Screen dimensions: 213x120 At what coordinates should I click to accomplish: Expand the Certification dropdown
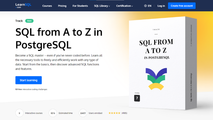(x=124, y=6)
